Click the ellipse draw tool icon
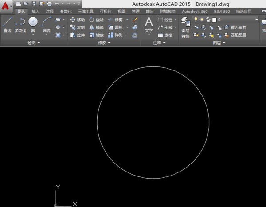Image resolution: width=266 pixels, height=207 pixels. click(58, 27)
